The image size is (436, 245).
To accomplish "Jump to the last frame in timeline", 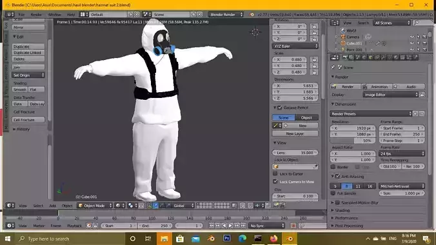I will (243, 226).
